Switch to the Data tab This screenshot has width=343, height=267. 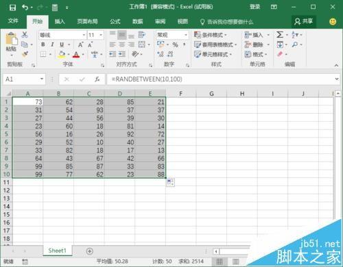tap(138, 21)
